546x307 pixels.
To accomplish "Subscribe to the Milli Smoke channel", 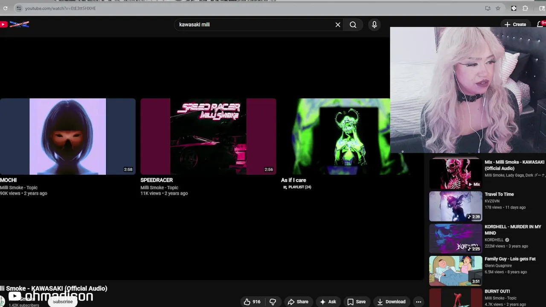I will [63, 302].
